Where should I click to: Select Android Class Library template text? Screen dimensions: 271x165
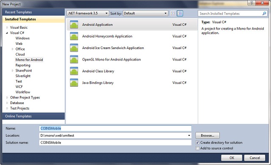point(98,71)
